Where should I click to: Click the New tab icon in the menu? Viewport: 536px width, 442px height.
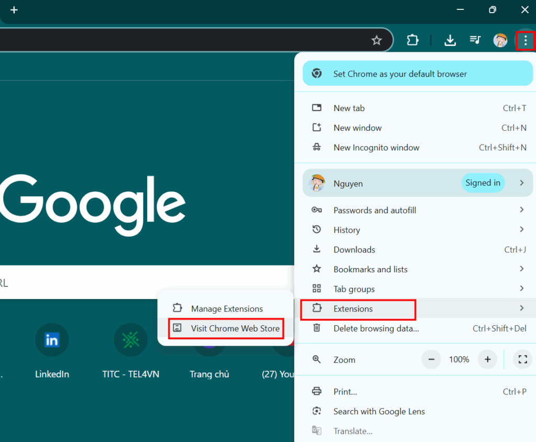(x=317, y=108)
